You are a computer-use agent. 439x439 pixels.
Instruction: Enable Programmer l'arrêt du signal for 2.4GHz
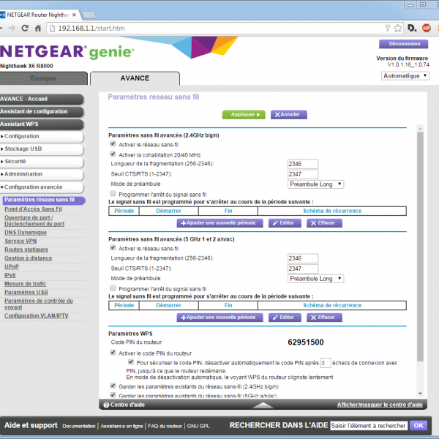[113, 194]
